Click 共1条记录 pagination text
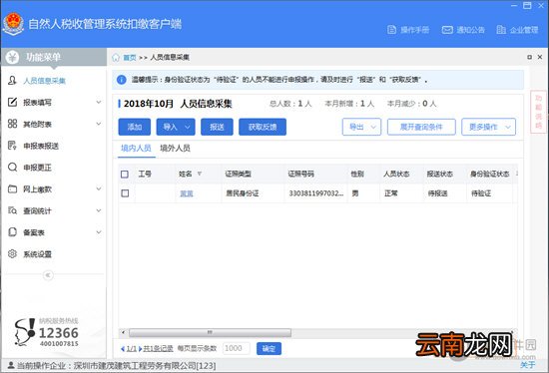 click(159, 348)
